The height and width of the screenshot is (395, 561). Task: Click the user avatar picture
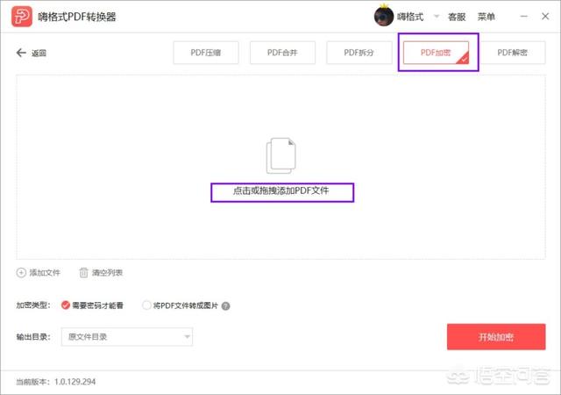tap(384, 17)
